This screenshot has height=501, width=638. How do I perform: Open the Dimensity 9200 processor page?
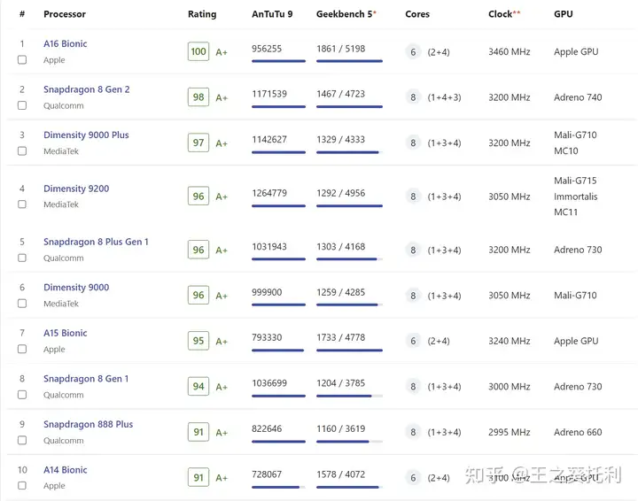point(76,189)
